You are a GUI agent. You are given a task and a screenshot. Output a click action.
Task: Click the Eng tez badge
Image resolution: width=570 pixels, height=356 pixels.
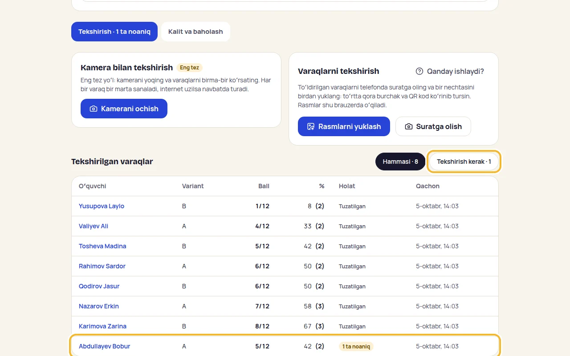pyautogui.click(x=189, y=68)
